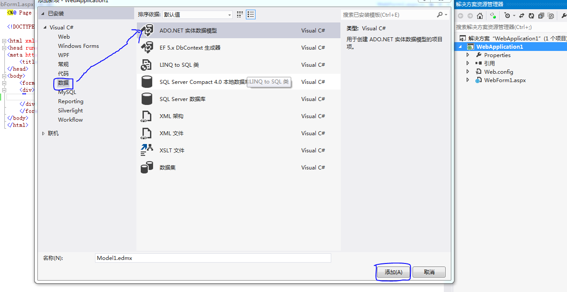Expand the Properties node in Solution Explorer
Image resolution: width=567 pixels, height=292 pixels.
coord(468,55)
